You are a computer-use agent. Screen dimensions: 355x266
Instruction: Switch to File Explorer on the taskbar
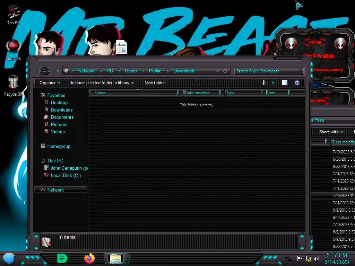coord(116,258)
